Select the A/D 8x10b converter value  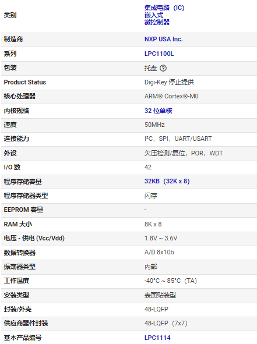[159, 252]
